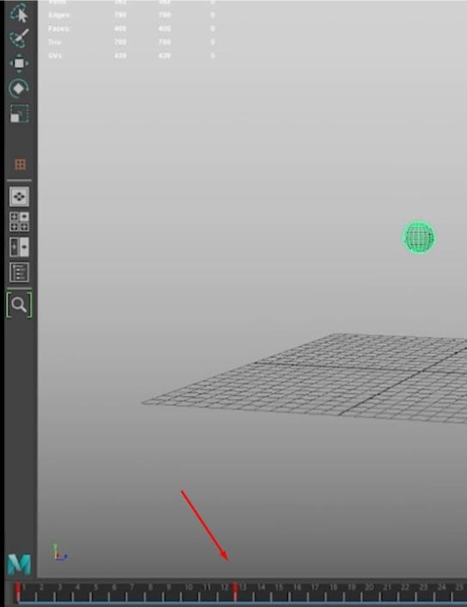This screenshot has width=467, height=607.
Task: Click the Maya logo icon
Action: (19, 564)
